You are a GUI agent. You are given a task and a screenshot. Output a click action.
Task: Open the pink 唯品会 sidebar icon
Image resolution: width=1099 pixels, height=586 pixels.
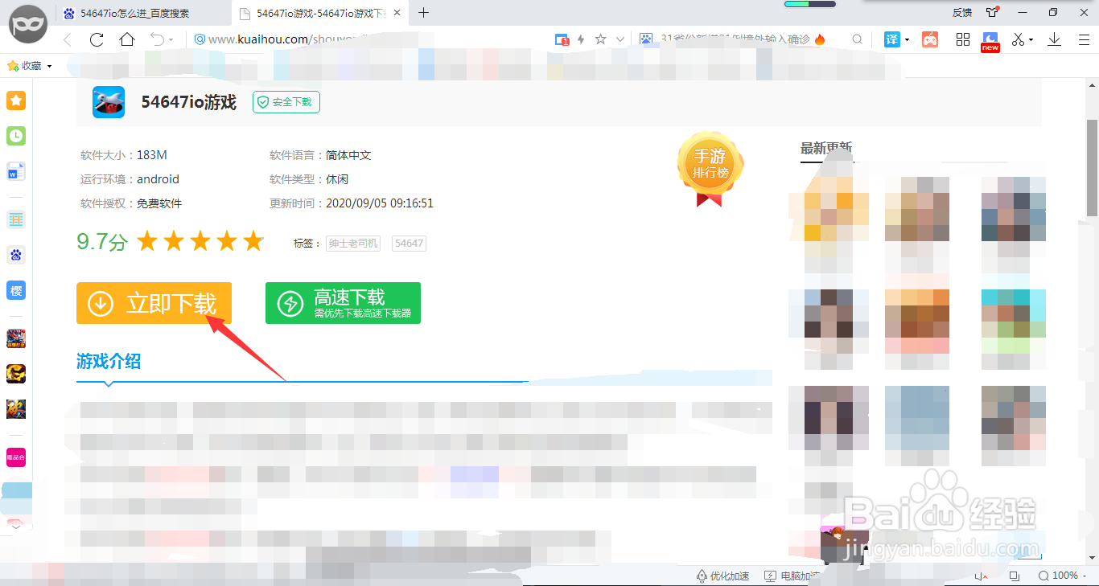(16, 457)
